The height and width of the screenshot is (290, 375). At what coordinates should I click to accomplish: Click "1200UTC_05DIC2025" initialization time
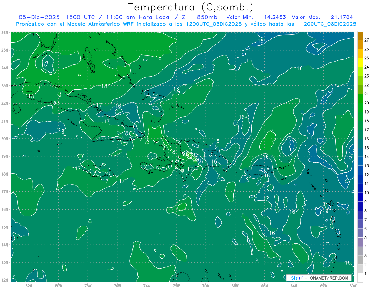click(x=213, y=24)
